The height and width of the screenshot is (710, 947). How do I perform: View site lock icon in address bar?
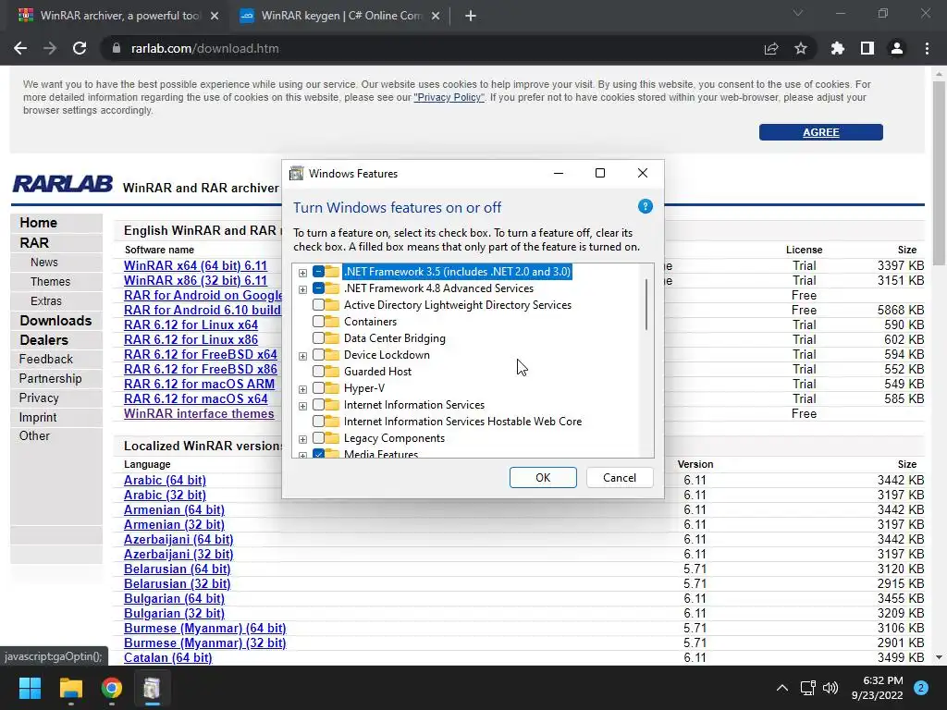click(117, 48)
